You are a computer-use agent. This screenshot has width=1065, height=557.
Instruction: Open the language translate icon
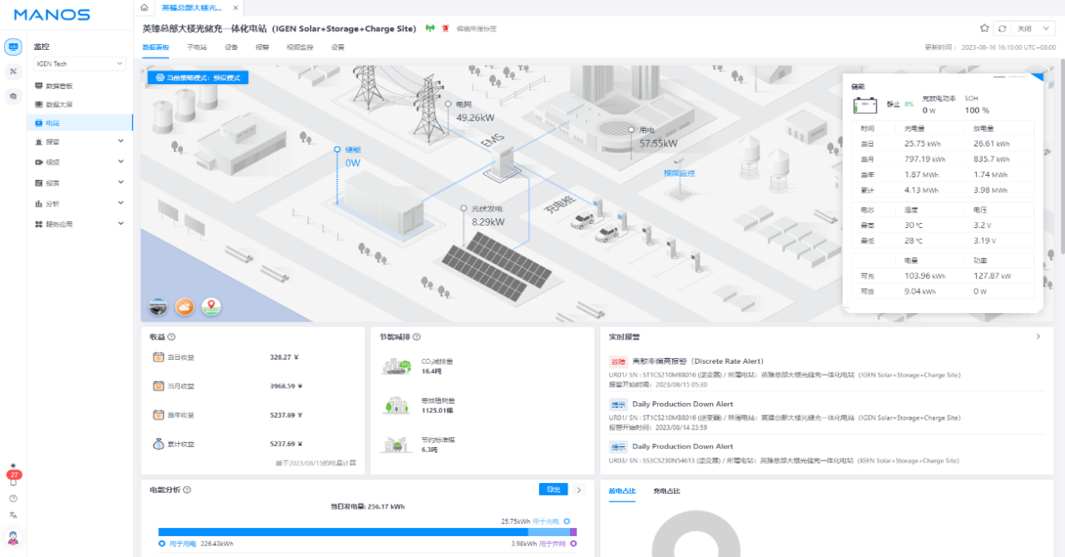click(13, 515)
